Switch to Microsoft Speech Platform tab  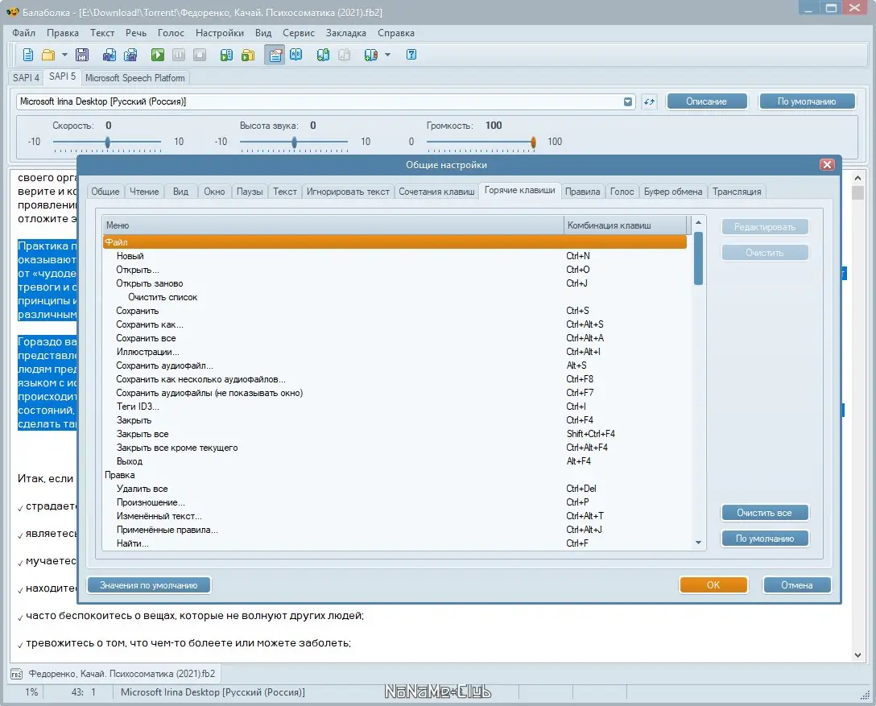tap(134, 77)
